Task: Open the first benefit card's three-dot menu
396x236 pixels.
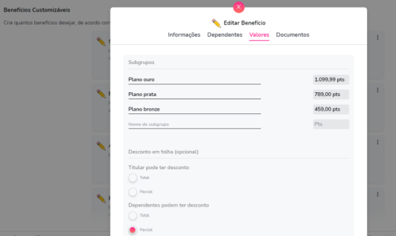Action: pos(378,37)
